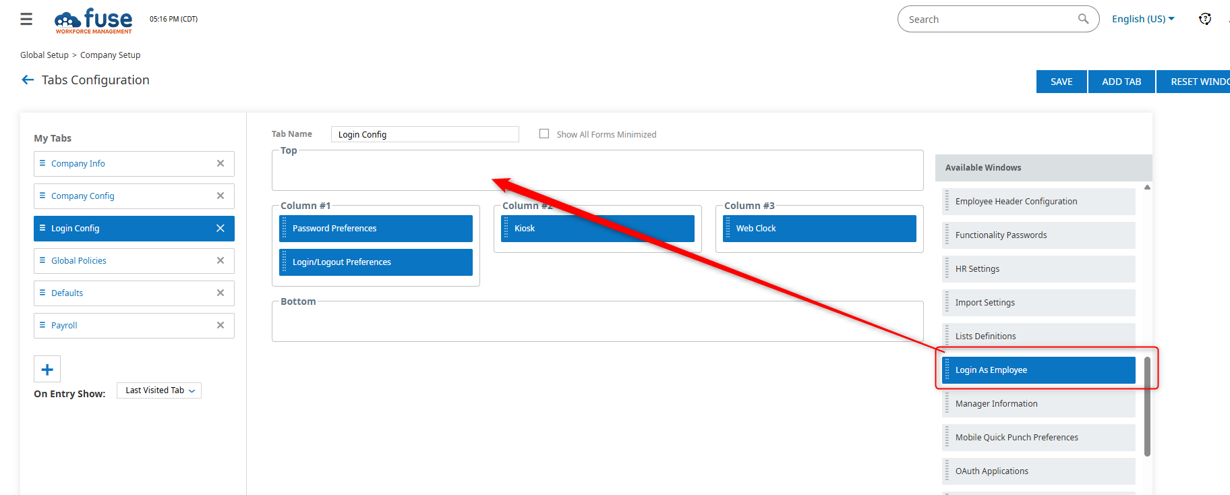Screen dimensions: 1230x495
Task: Click the back arrow beside Tabs Configuration
Action: [28, 80]
